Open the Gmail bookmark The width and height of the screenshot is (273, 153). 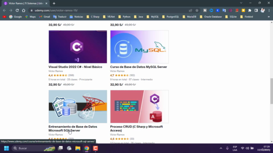coord(44,17)
